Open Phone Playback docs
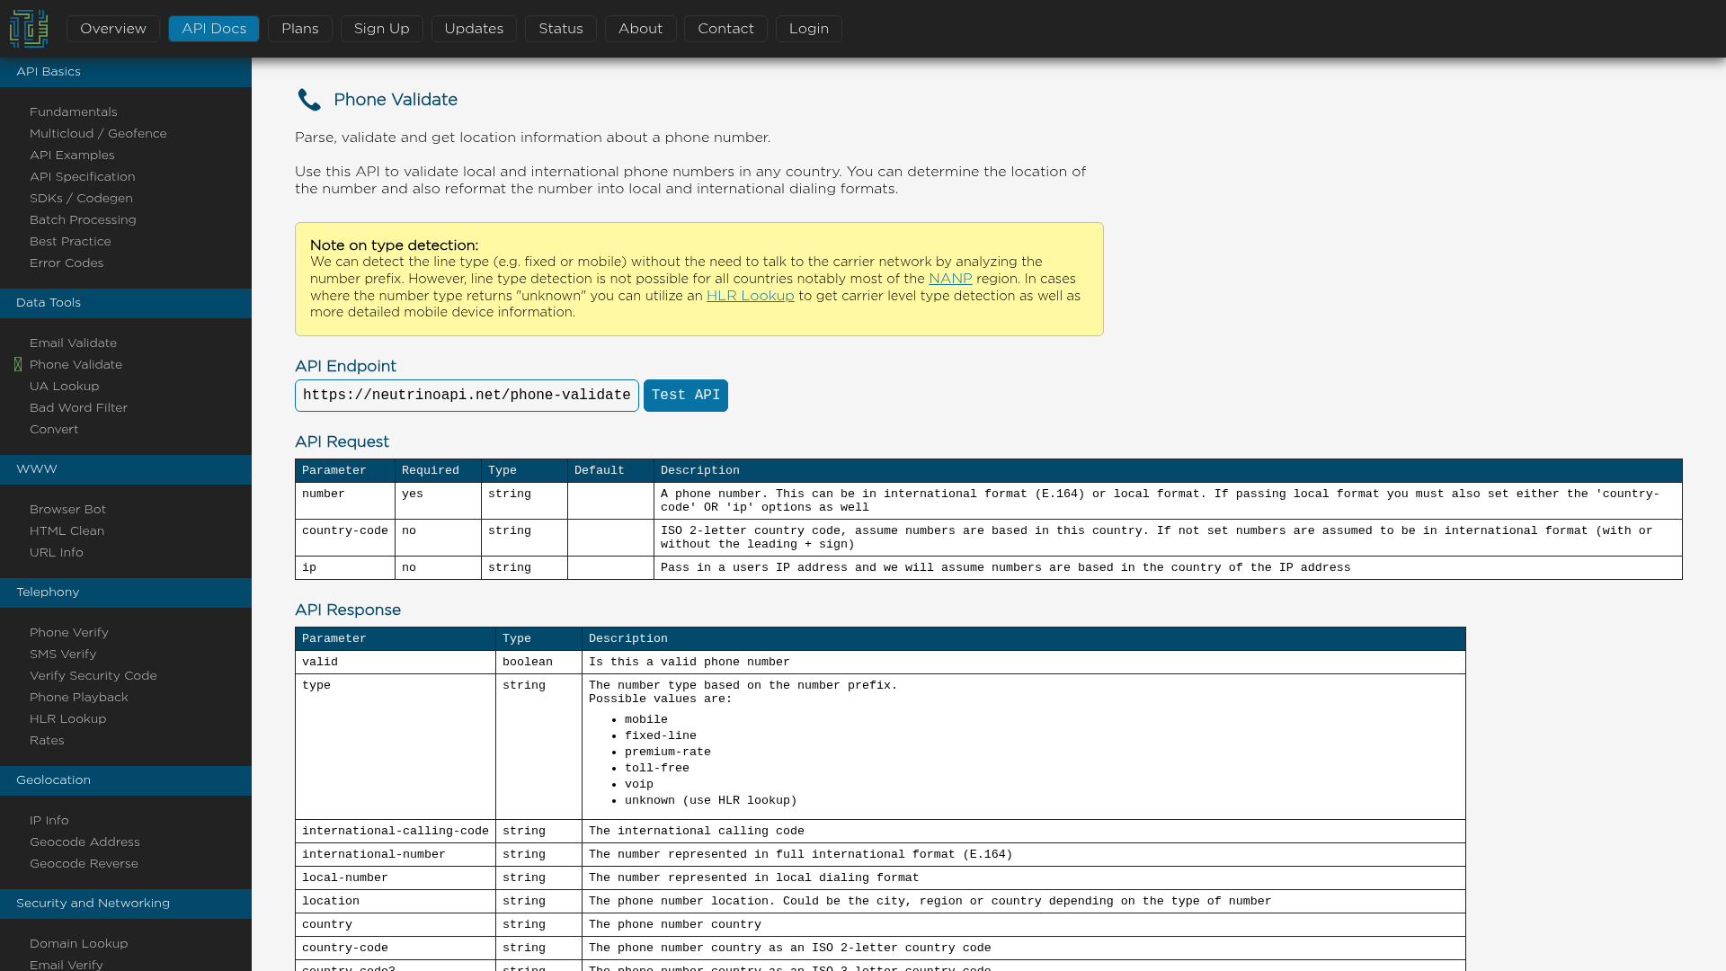 pyautogui.click(x=78, y=698)
